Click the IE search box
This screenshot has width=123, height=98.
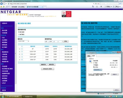point(109,4)
